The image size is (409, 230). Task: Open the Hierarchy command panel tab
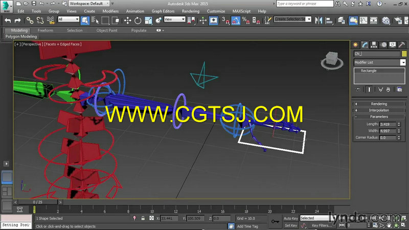374,45
